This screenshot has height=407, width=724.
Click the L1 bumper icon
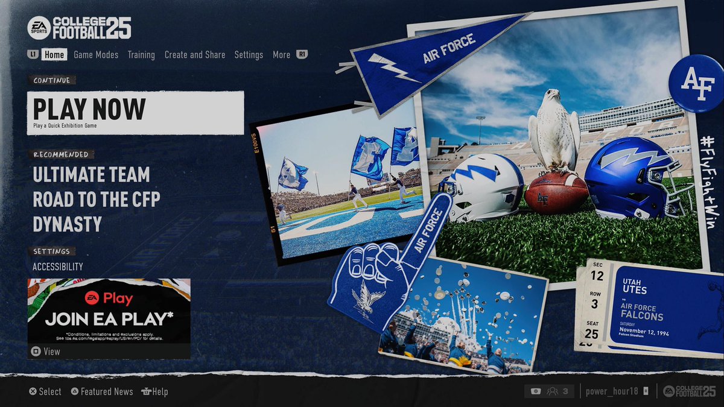point(33,54)
